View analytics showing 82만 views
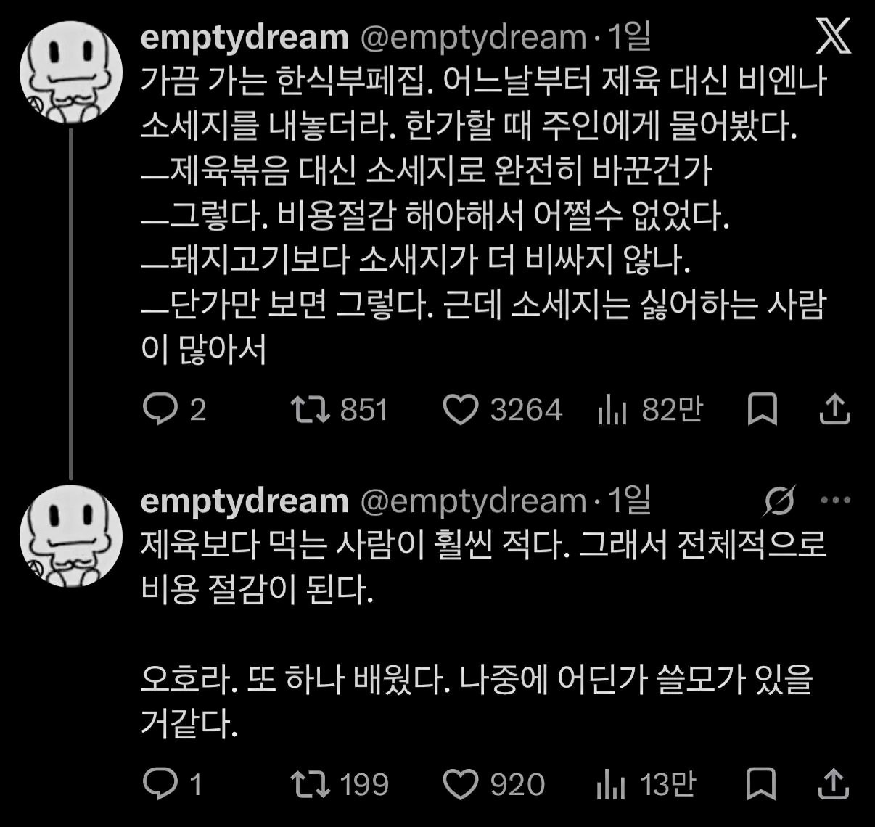This screenshot has width=875, height=827. [x=650, y=410]
